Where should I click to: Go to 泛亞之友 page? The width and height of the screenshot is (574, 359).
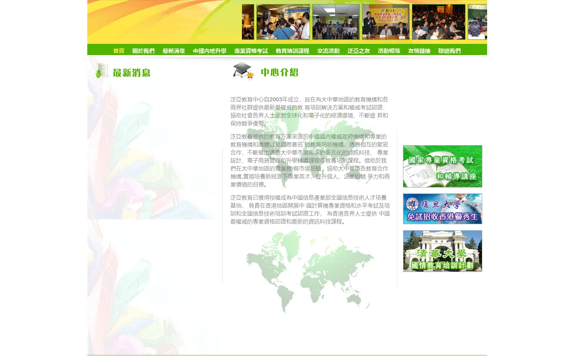[x=358, y=51]
